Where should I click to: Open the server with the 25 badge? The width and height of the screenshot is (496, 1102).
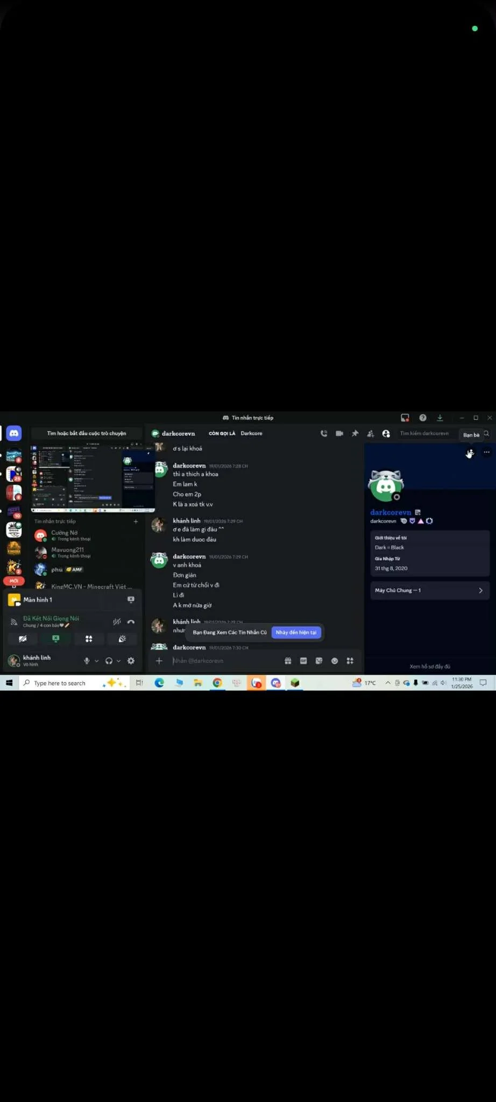click(x=14, y=474)
